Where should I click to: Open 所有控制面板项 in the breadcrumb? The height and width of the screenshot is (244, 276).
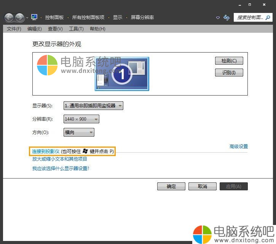88,18
